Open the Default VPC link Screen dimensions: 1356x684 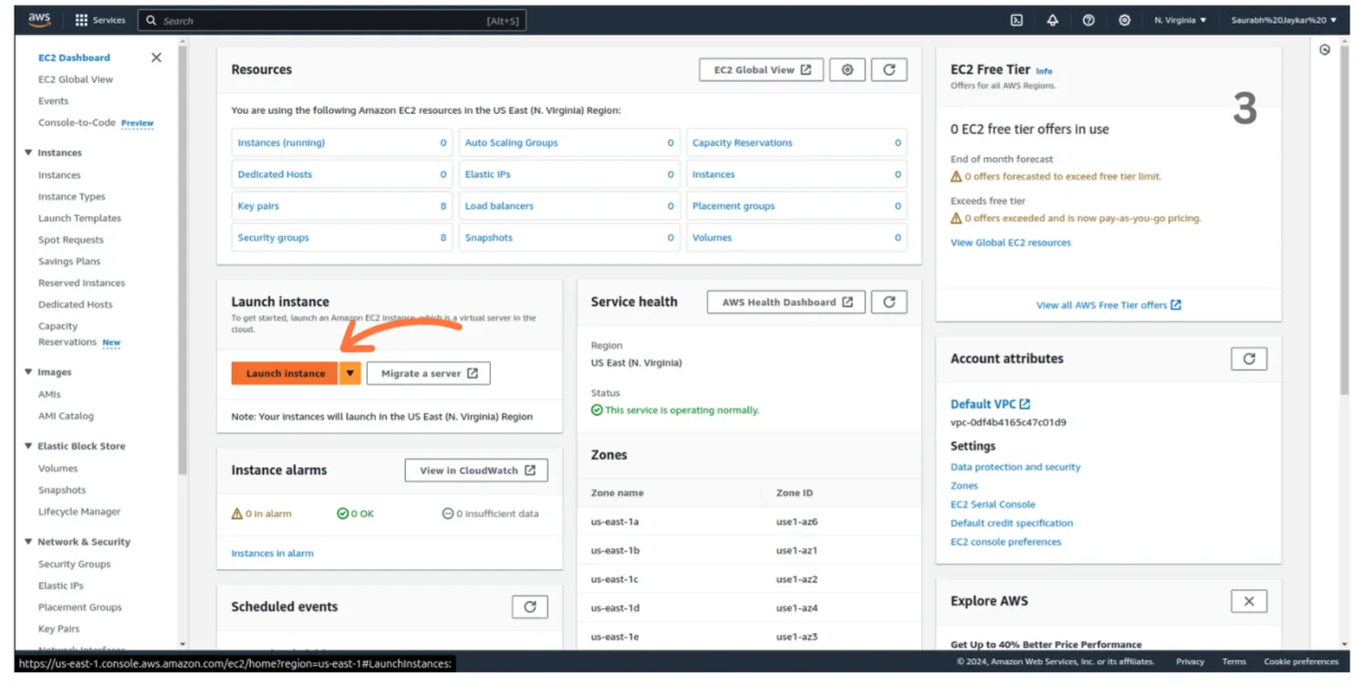990,404
